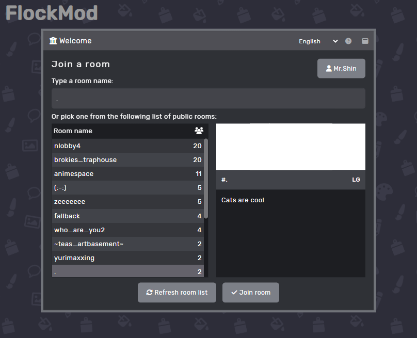Click the window minimize icon in Welcome header
This screenshot has width=417, height=338.
click(x=365, y=41)
